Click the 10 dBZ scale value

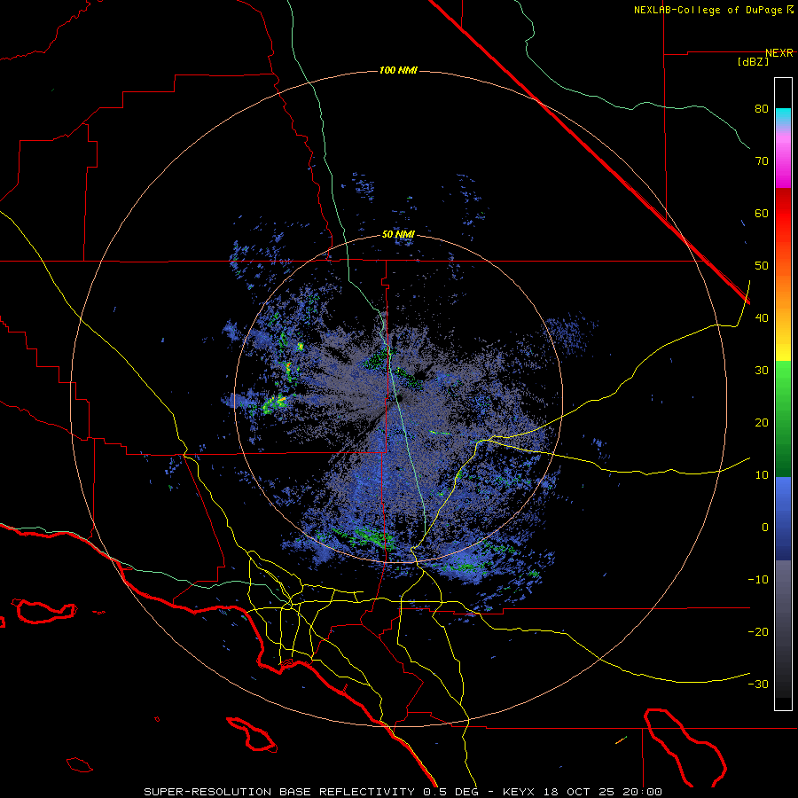pyautogui.click(x=762, y=475)
